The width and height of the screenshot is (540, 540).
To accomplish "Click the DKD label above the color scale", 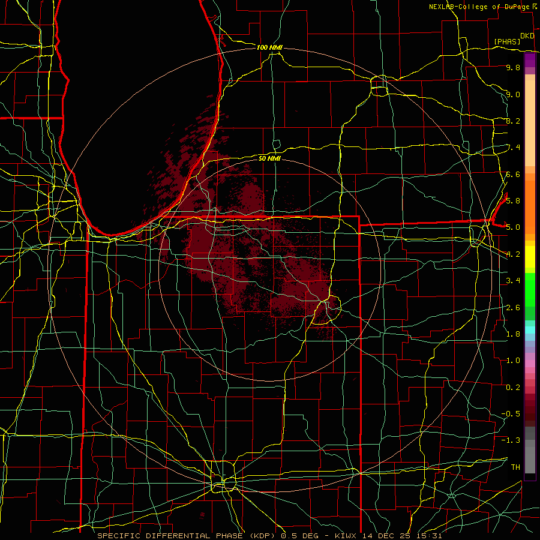I will pos(527,36).
